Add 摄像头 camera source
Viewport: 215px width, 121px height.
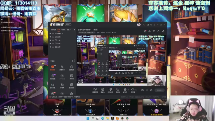103,90
